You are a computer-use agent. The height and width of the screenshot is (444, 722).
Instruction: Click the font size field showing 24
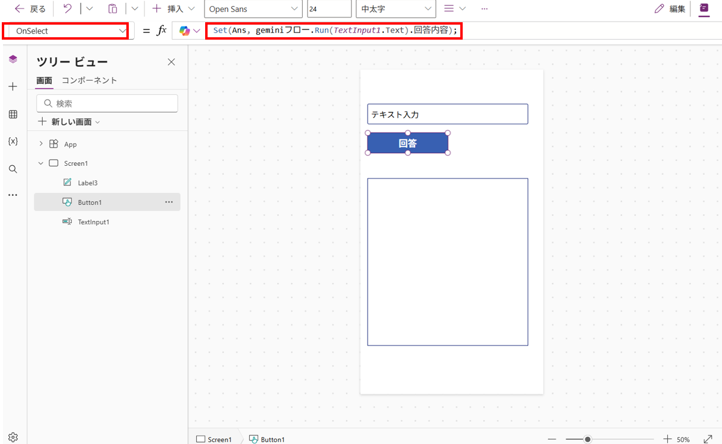(x=329, y=9)
